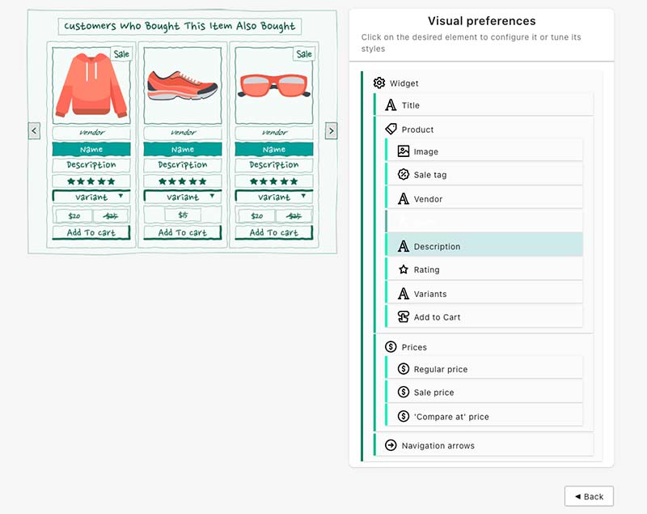The image size is (647, 514).
Task: Open the Title settings row
Action: [484, 105]
